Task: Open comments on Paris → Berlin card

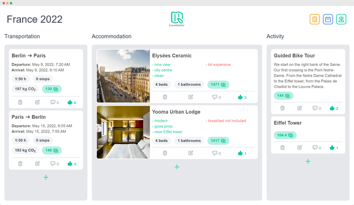Action: pos(55,163)
